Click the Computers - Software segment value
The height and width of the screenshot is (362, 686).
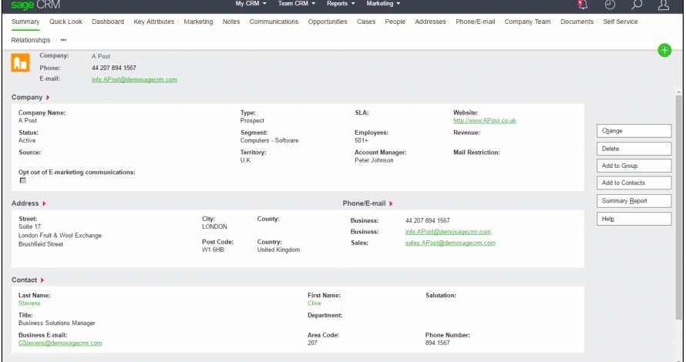pyautogui.click(x=270, y=141)
